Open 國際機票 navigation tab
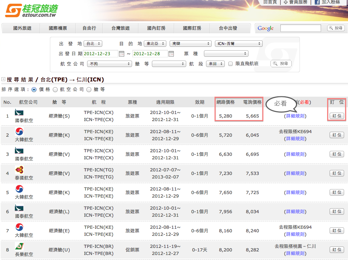348x261 pixels. [58, 28]
